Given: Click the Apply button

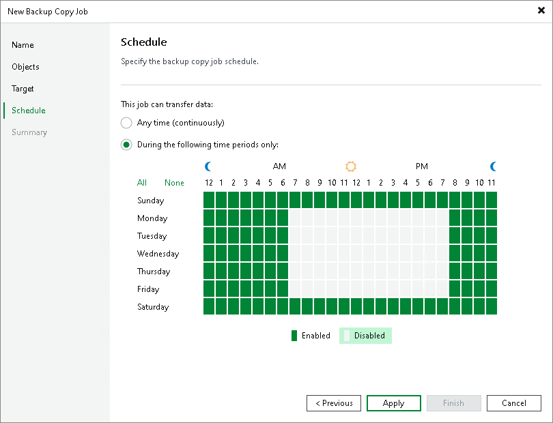Looking at the screenshot, I should 393,403.
